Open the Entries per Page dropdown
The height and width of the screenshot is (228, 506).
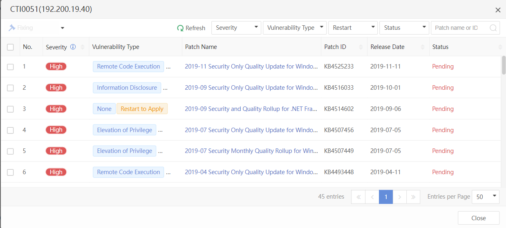[x=486, y=197]
